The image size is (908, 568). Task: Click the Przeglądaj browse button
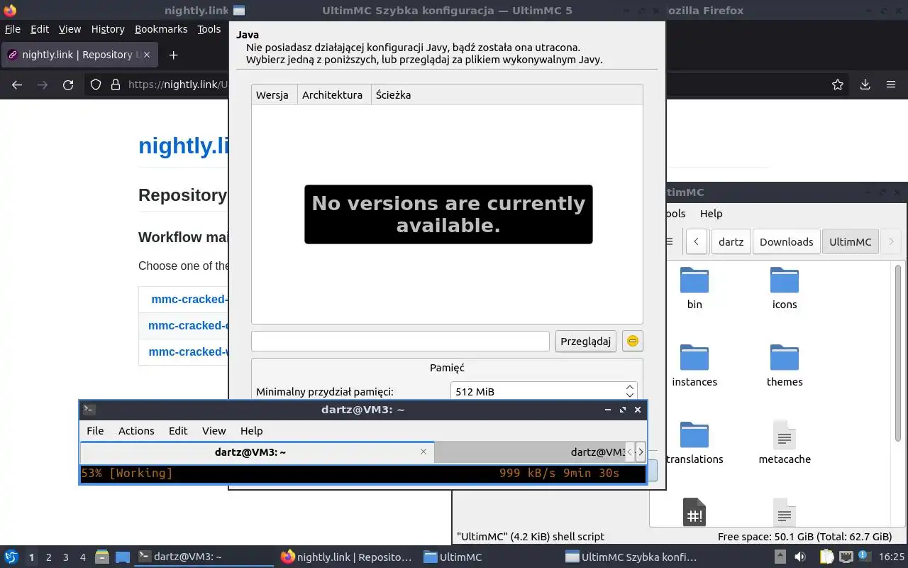coord(585,341)
